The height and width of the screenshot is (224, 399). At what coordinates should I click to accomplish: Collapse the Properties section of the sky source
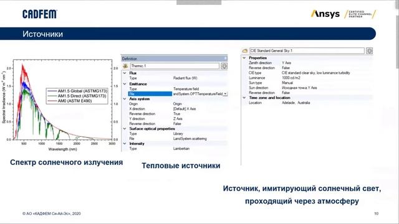point(244,58)
